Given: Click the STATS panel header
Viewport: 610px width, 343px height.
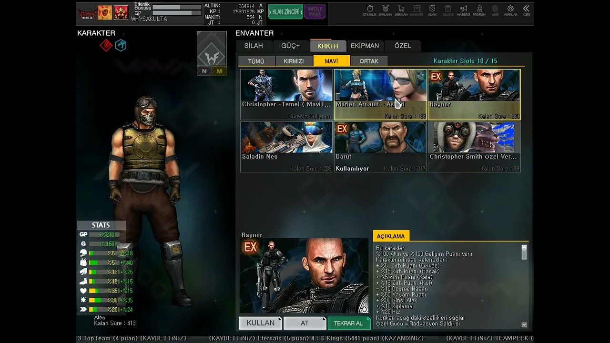Looking at the screenshot, I should click(x=101, y=225).
